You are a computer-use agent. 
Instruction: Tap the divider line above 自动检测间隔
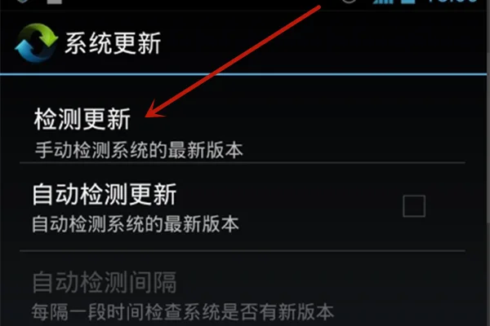[x=243, y=250]
